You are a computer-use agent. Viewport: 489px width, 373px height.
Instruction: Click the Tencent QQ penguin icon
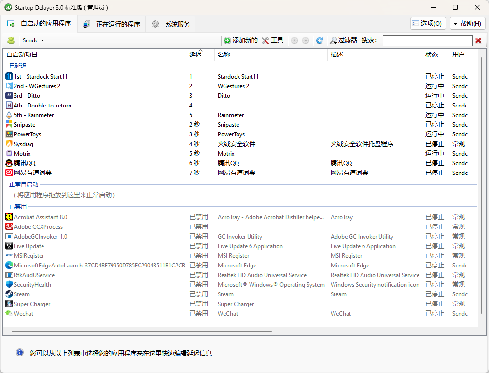pos(9,163)
